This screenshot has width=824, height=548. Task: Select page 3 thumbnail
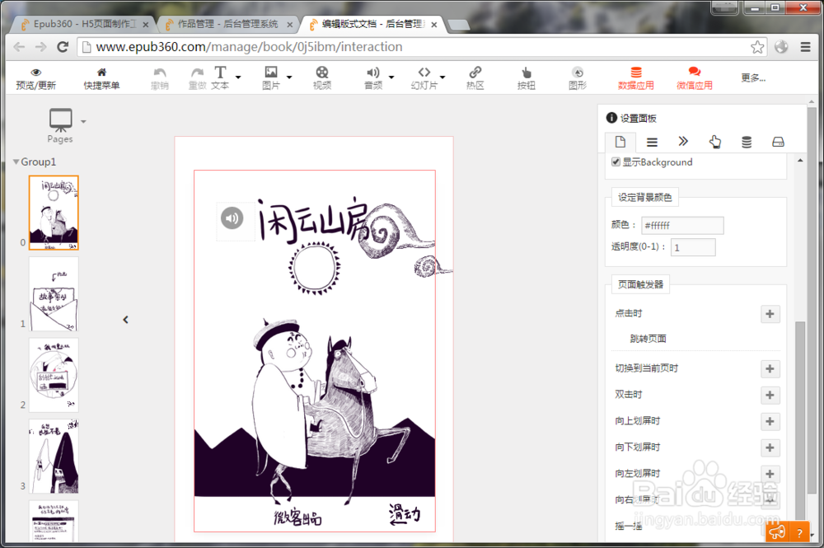pyautogui.click(x=54, y=456)
